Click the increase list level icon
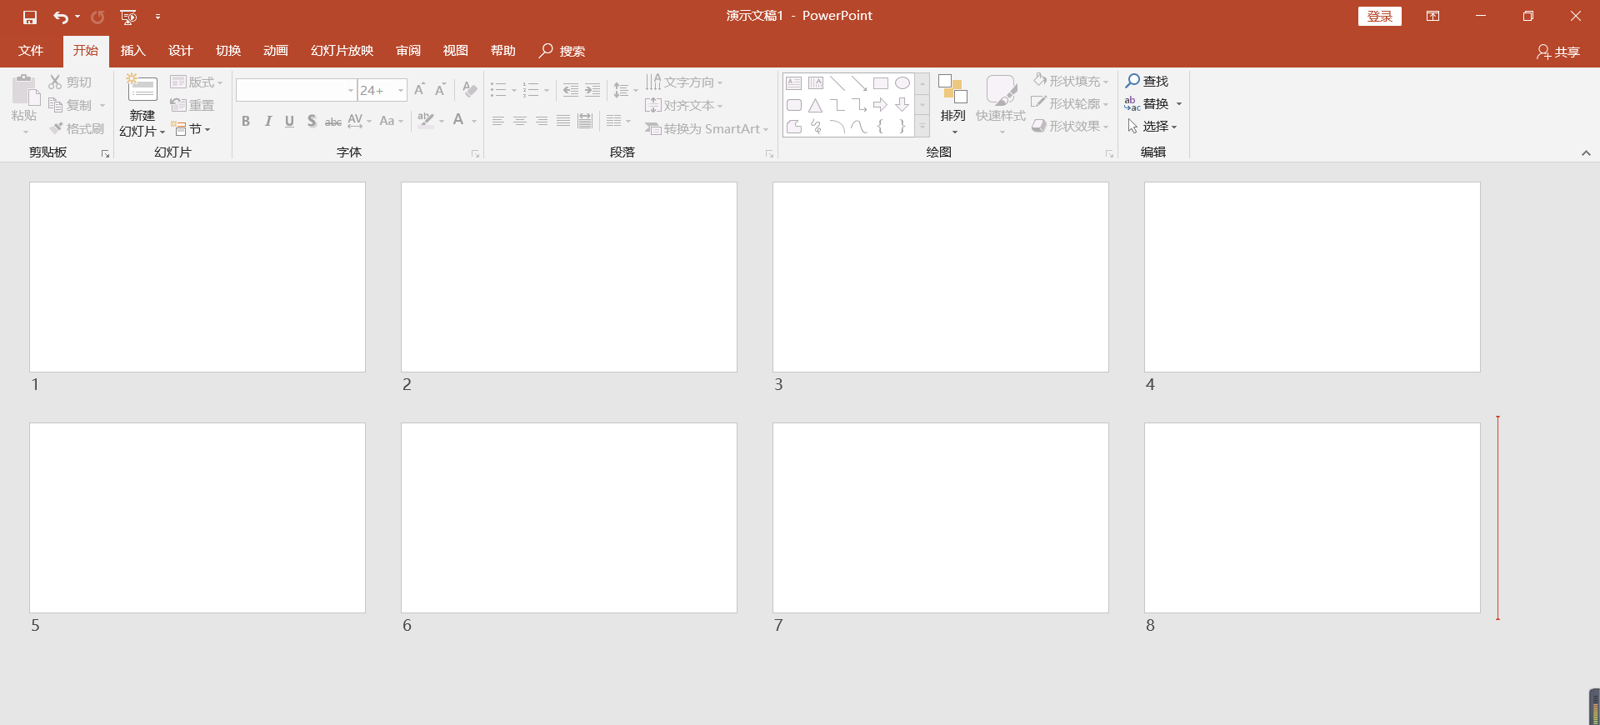Image resolution: width=1600 pixels, height=725 pixels. click(x=592, y=89)
